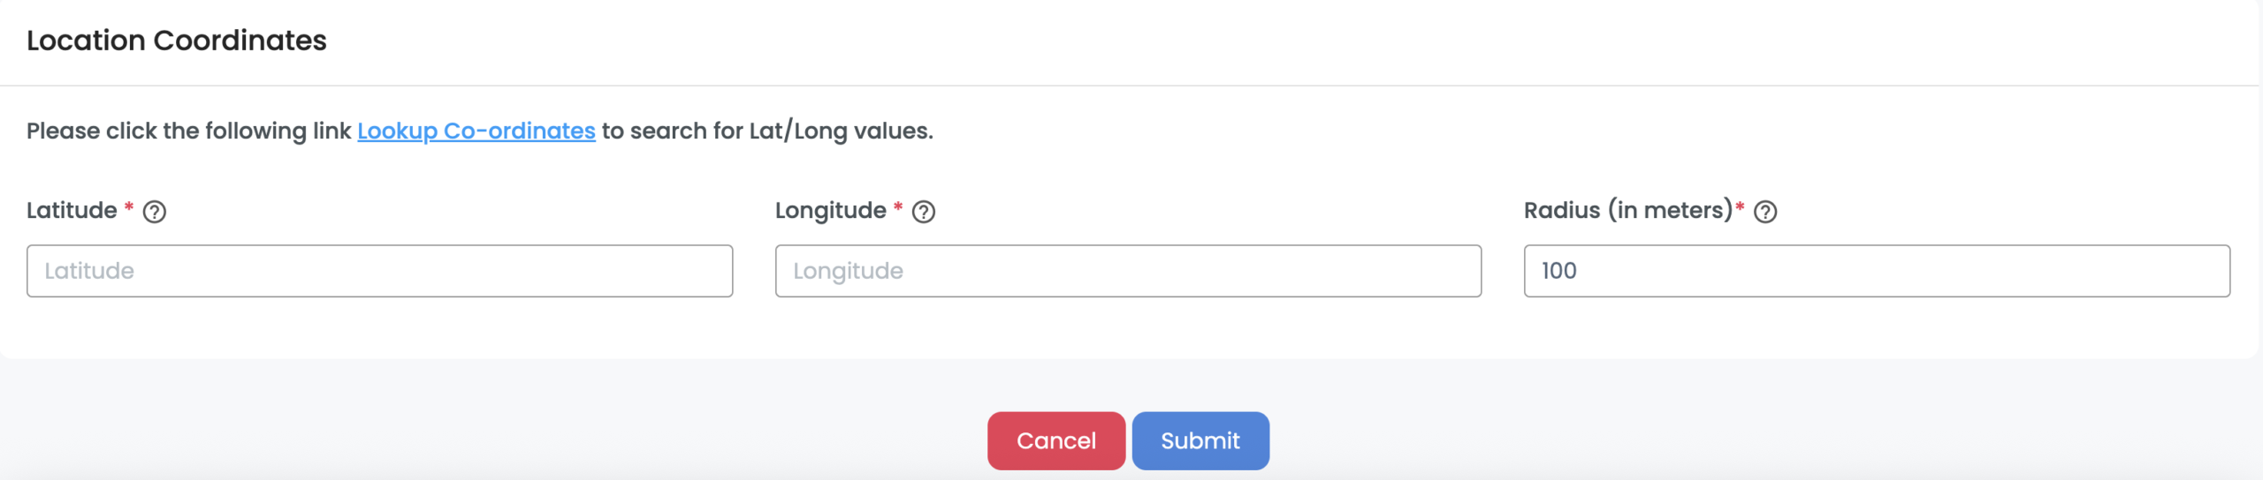The width and height of the screenshot is (2263, 480).
Task: Click the Latitude help question-mark icon
Action: coord(155,212)
